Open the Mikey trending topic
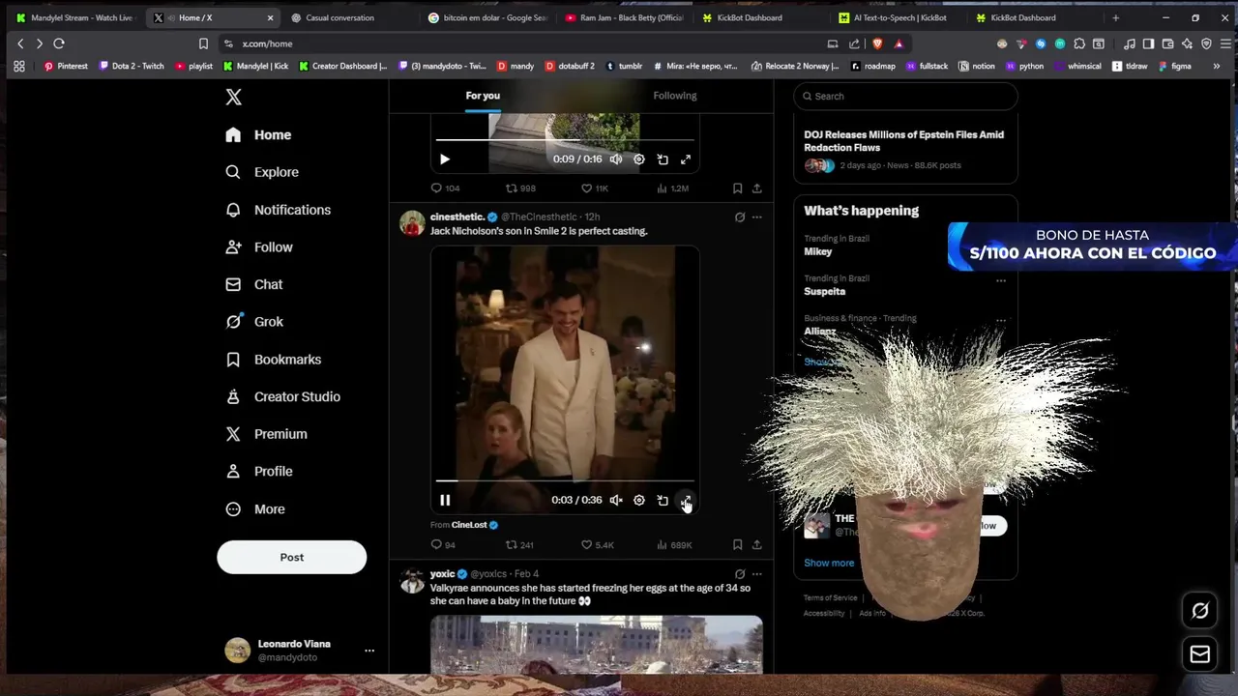The image size is (1238, 696). (818, 251)
